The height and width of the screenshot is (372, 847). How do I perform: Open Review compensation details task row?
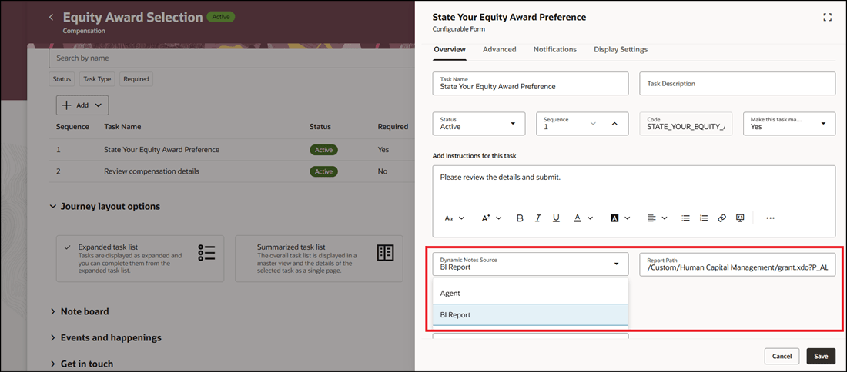coord(233,171)
